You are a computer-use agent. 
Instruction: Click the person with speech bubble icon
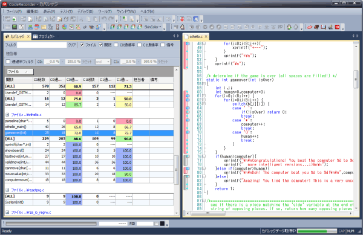(99, 27)
